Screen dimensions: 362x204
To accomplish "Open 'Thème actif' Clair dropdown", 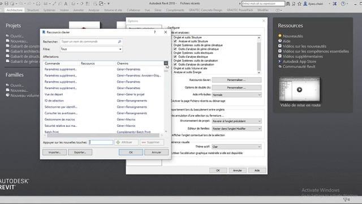I will (x=236, y=147).
